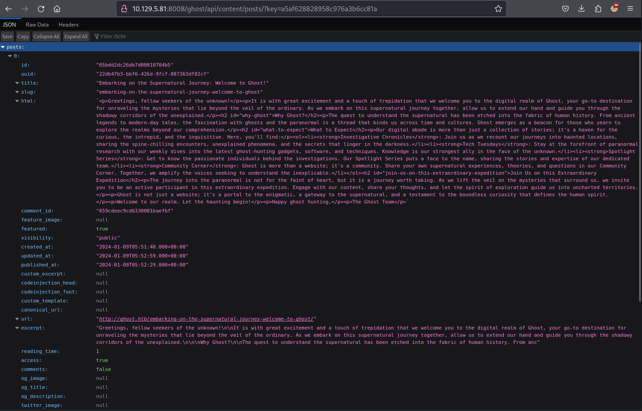Click the forward navigation arrow

click(x=25, y=9)
